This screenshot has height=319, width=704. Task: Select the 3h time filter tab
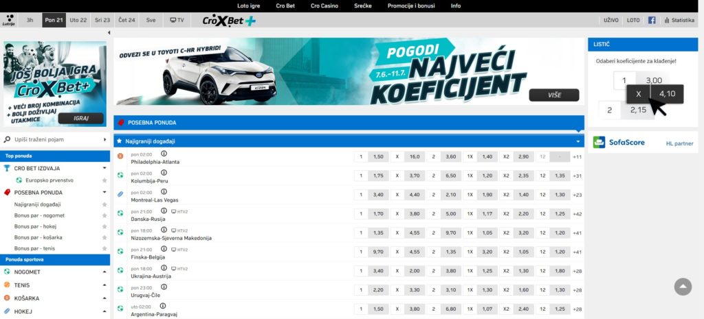click(x=30, y=20)
